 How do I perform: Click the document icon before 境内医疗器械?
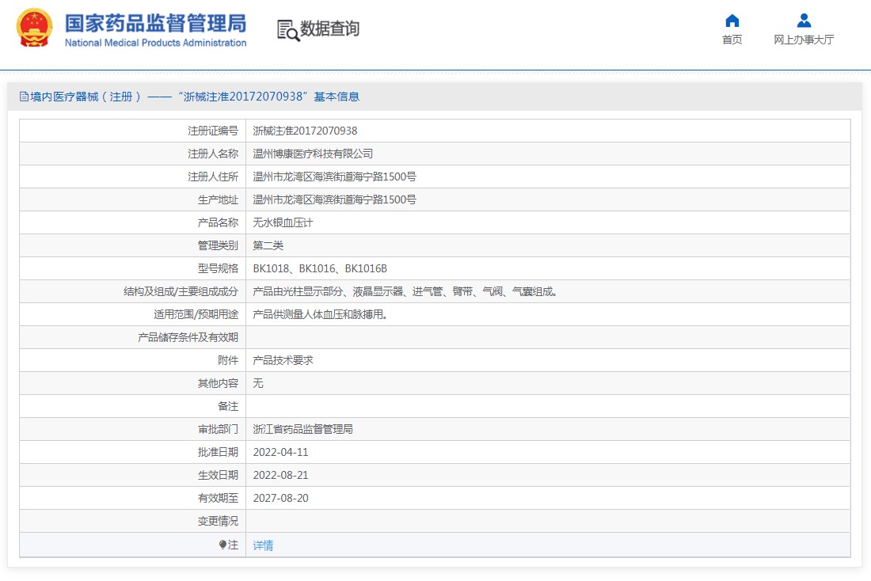[24, 97]
